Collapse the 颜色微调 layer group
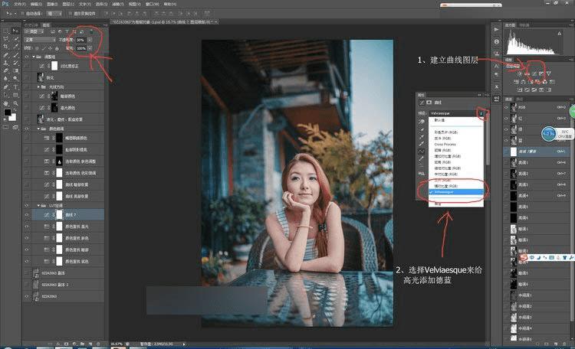The width and height of the screenshot is (575, 349). (x=38, y=129)
